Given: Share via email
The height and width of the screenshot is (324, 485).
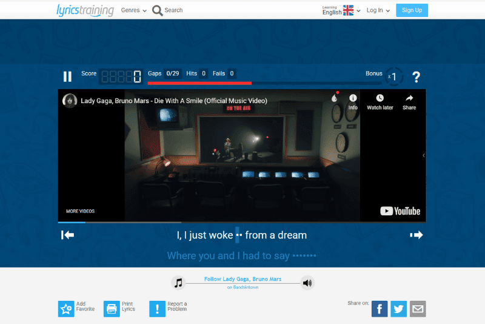Looking at the screenshot, I should 418,309.
